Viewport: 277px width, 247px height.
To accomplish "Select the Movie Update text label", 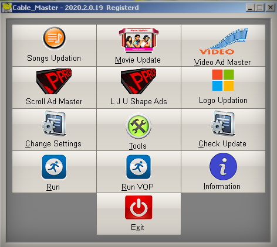I will pyautogui.click(x=138, y=60).
